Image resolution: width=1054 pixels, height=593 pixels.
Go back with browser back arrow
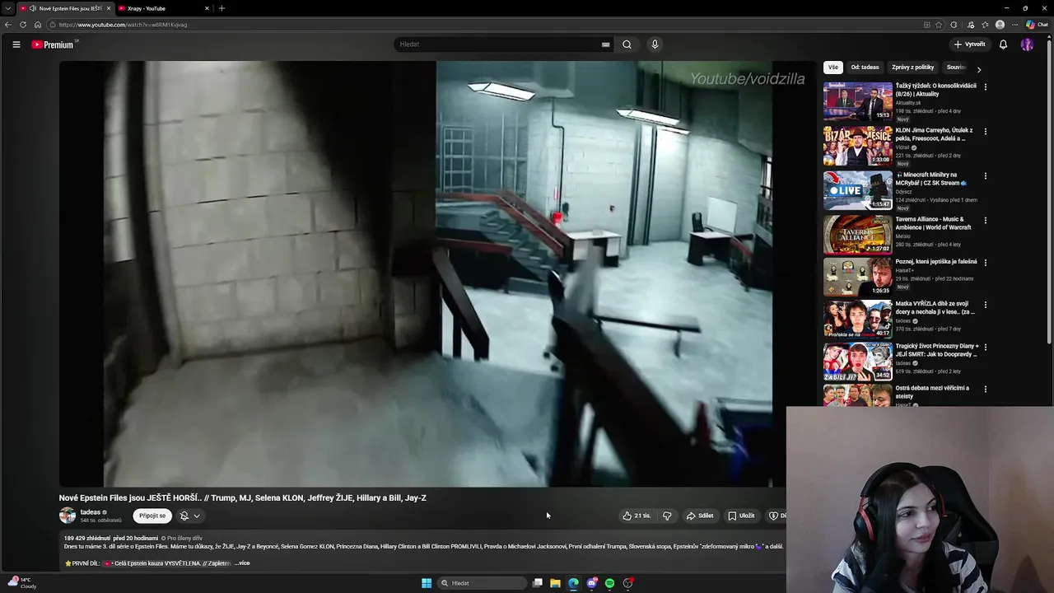pos(9,25)
